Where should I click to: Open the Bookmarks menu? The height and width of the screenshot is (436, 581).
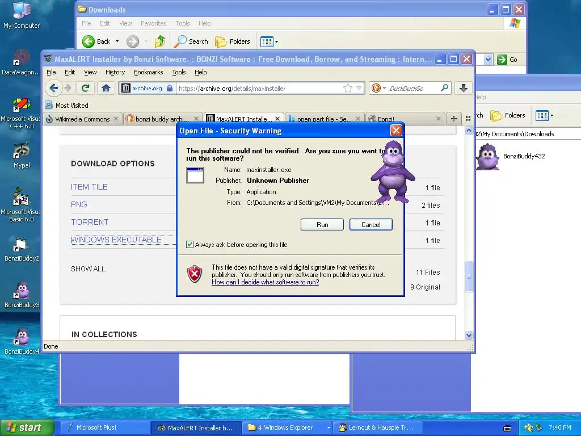tap(148, 72)
